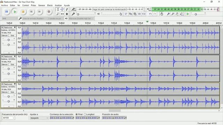223x125 pixels.
Task: Collapse the top track
Action: 9,52
